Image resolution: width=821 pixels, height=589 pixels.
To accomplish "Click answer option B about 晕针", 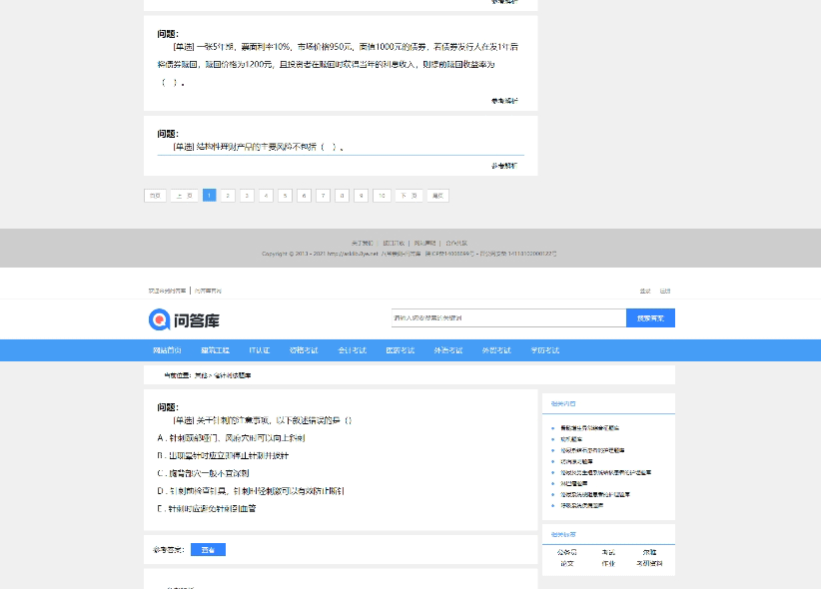I will click(x=223, y=455).
